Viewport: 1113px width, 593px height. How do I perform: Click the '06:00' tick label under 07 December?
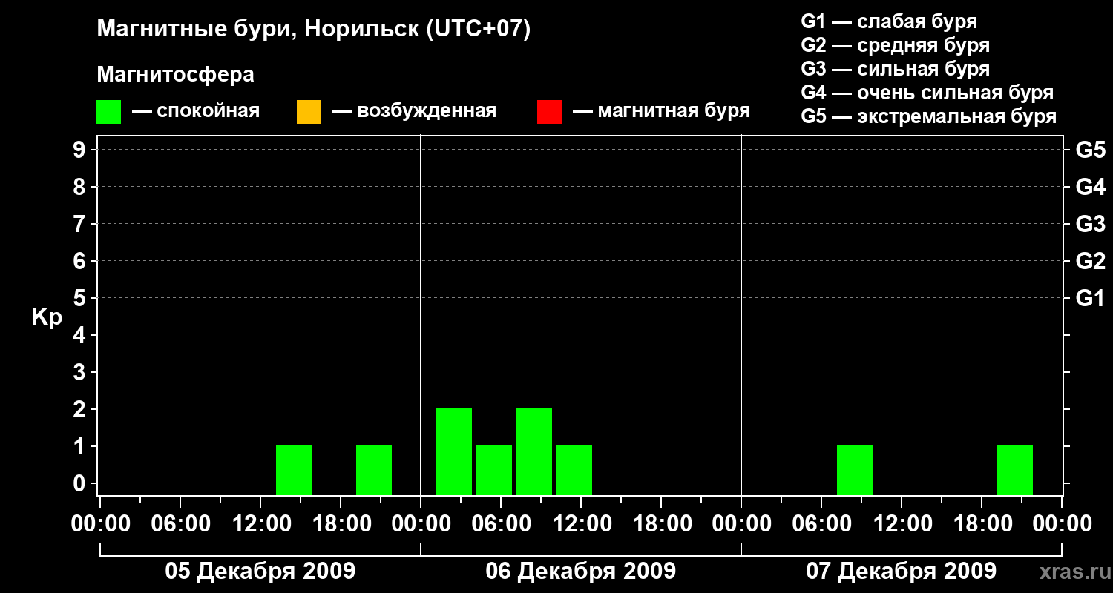(x=821, y=524)
